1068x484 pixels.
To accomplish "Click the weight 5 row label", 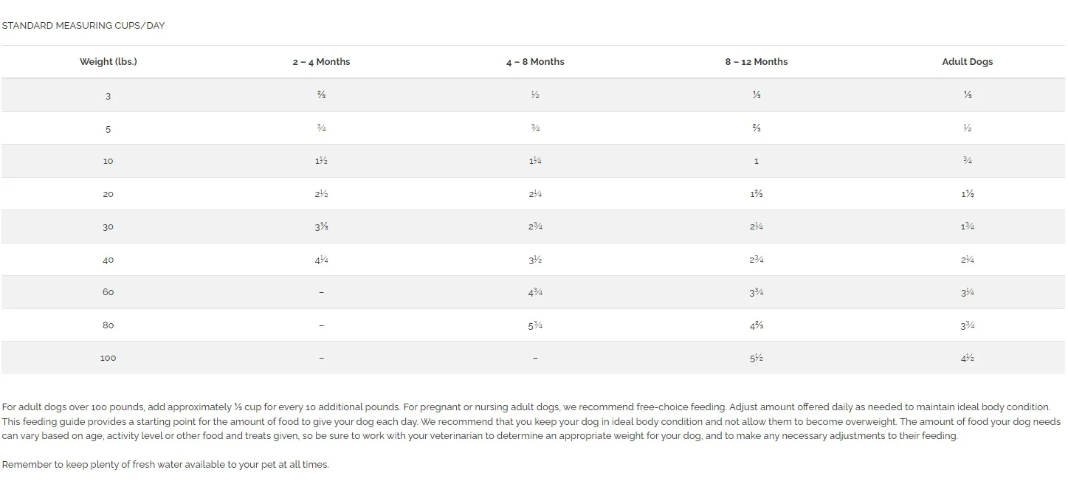I will point(108,129).
